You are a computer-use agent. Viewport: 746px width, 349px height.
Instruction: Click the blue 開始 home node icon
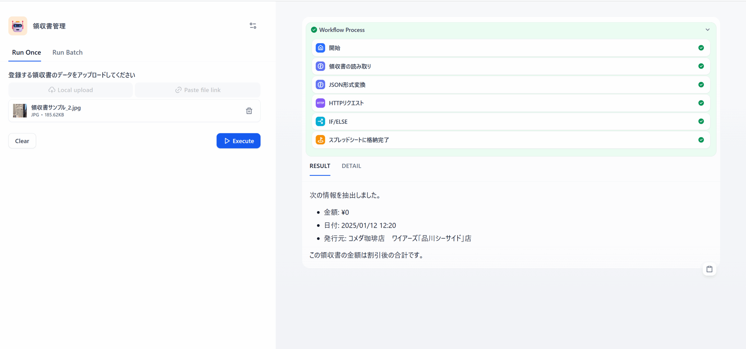320,48
